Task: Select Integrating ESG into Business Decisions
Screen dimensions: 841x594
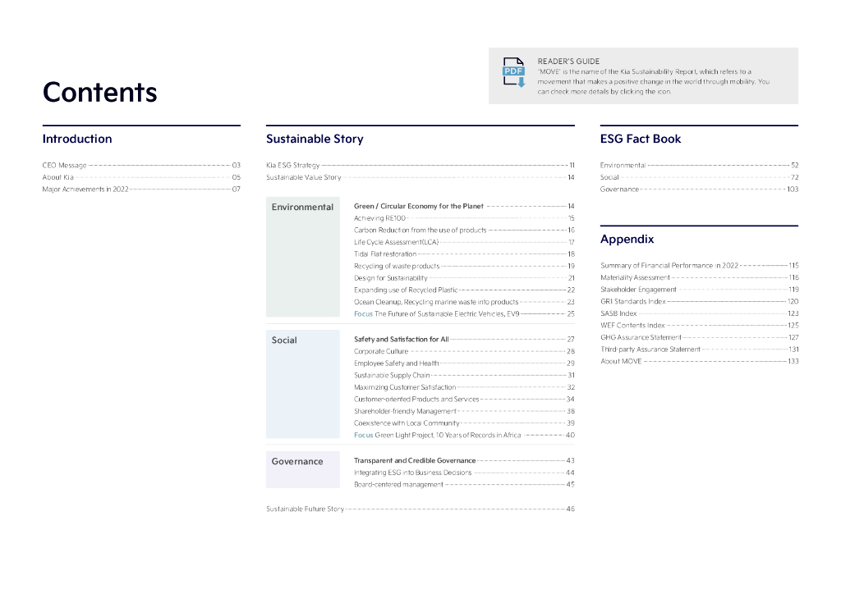Action: tap(464, 473)
